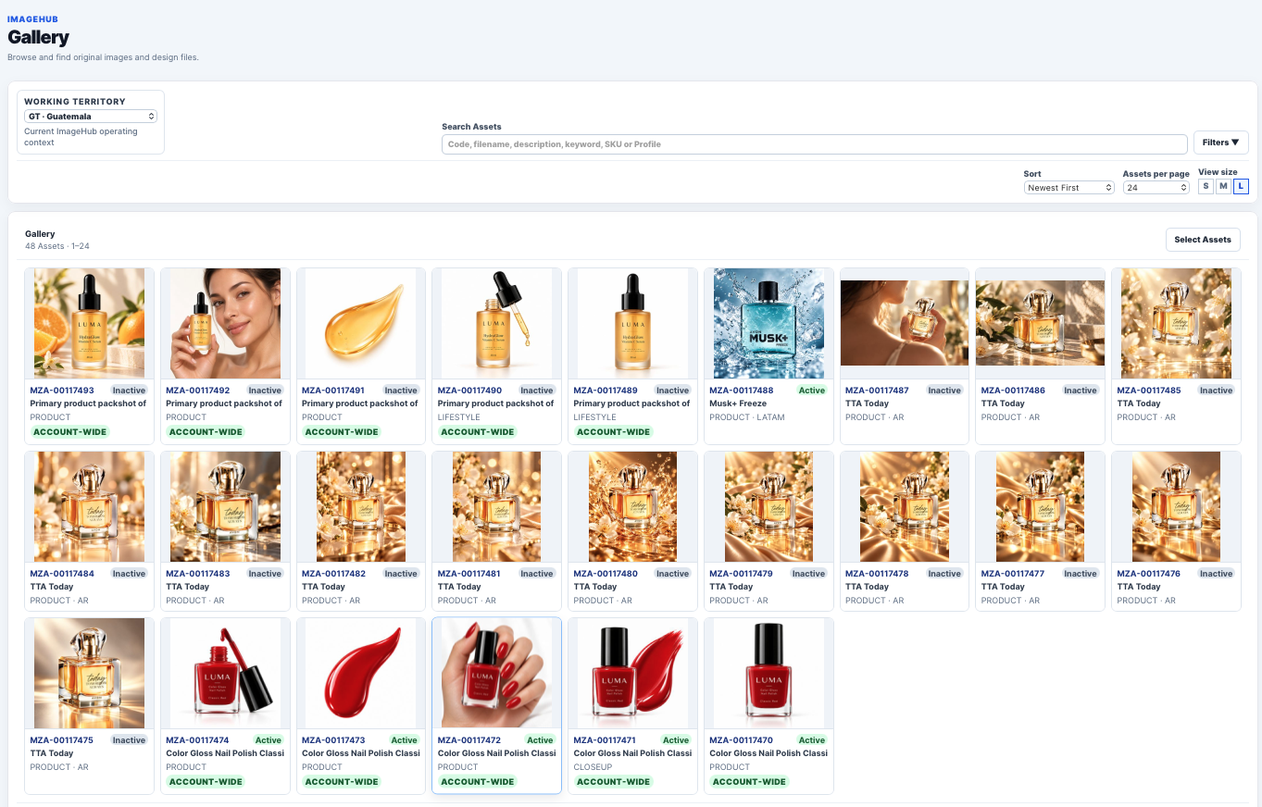Click the asset code MZA-00117481
The width and height of the screenshot is (1262, 807).
(469, 574)
